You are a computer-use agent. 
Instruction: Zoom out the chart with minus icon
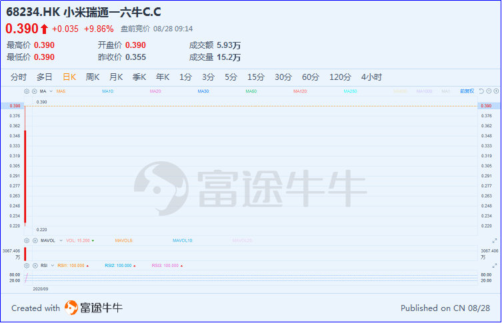click(x=489, y=91)
